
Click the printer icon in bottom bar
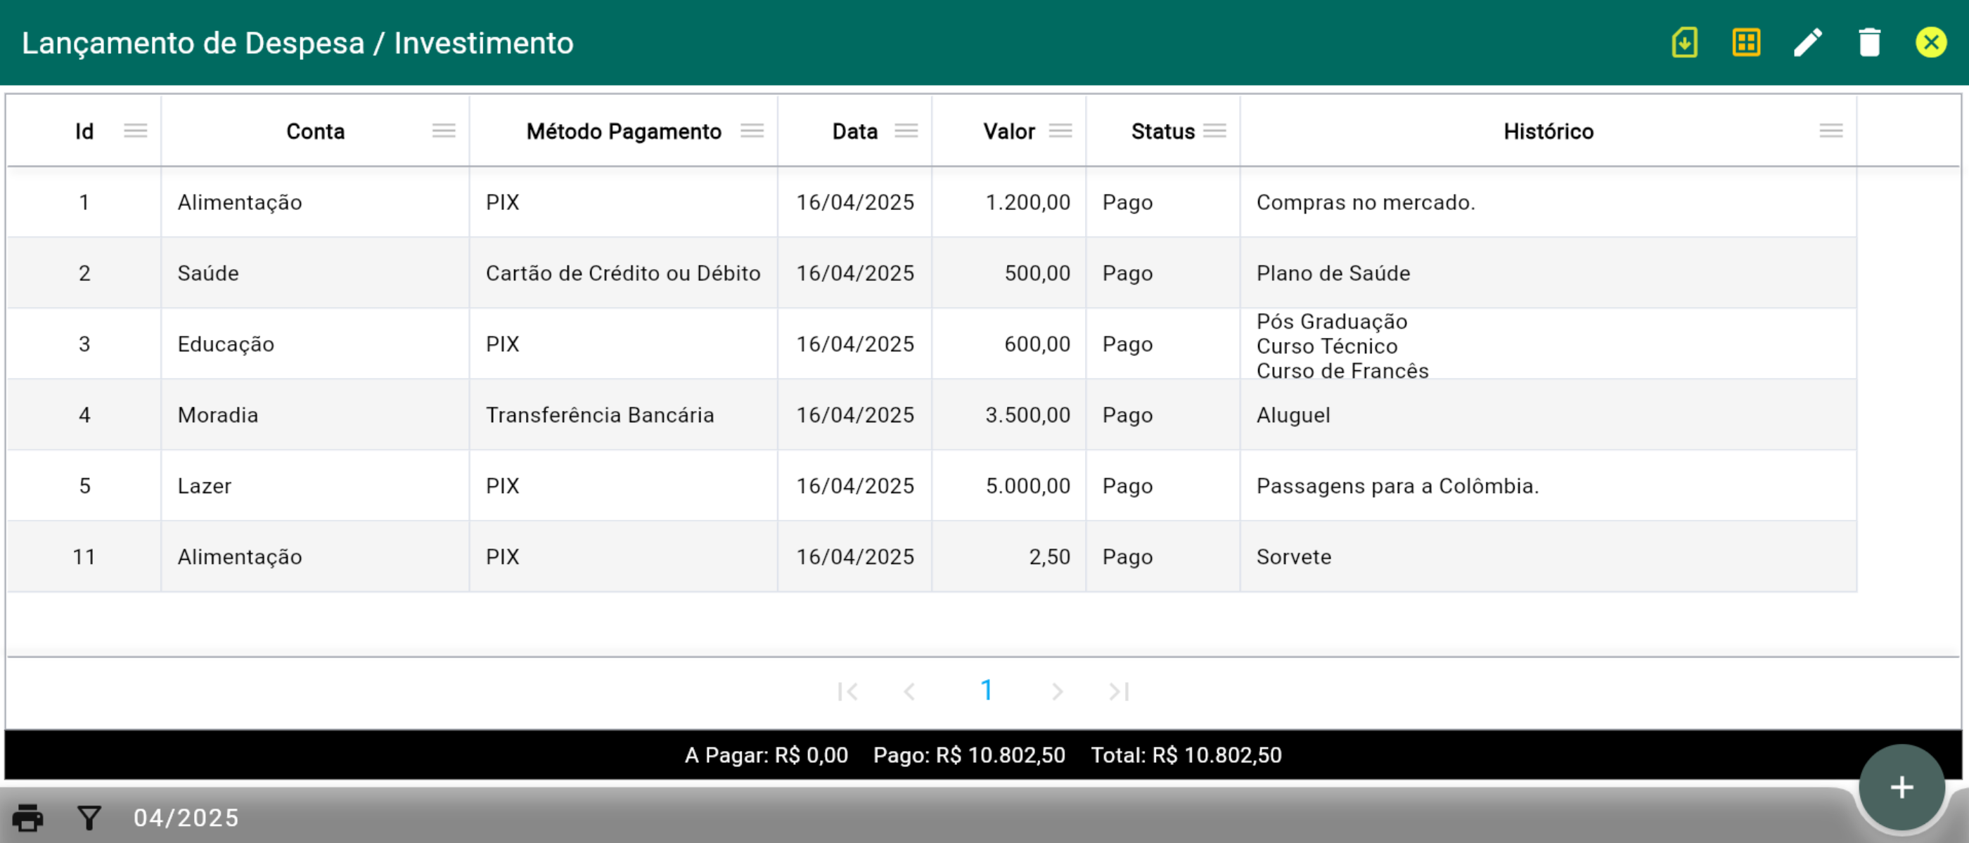click(28, 818)
